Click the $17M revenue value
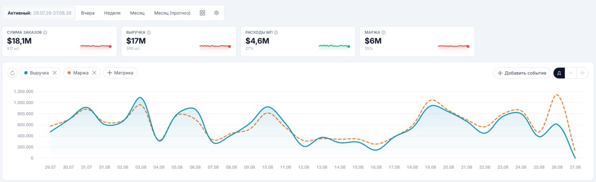 (136, 41)
